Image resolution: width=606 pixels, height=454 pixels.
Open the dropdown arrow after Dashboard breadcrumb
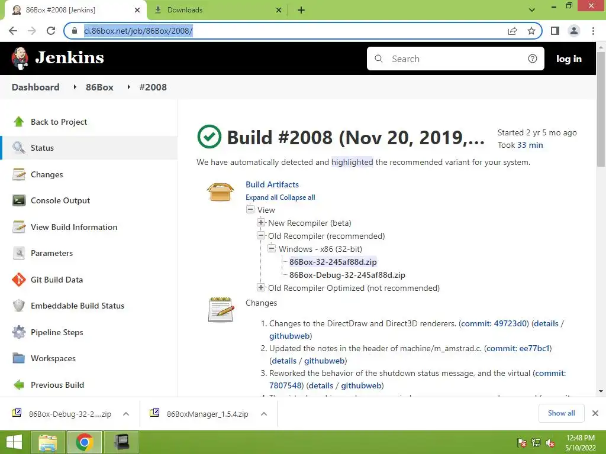pyautogui.click(x=75, y=87)
